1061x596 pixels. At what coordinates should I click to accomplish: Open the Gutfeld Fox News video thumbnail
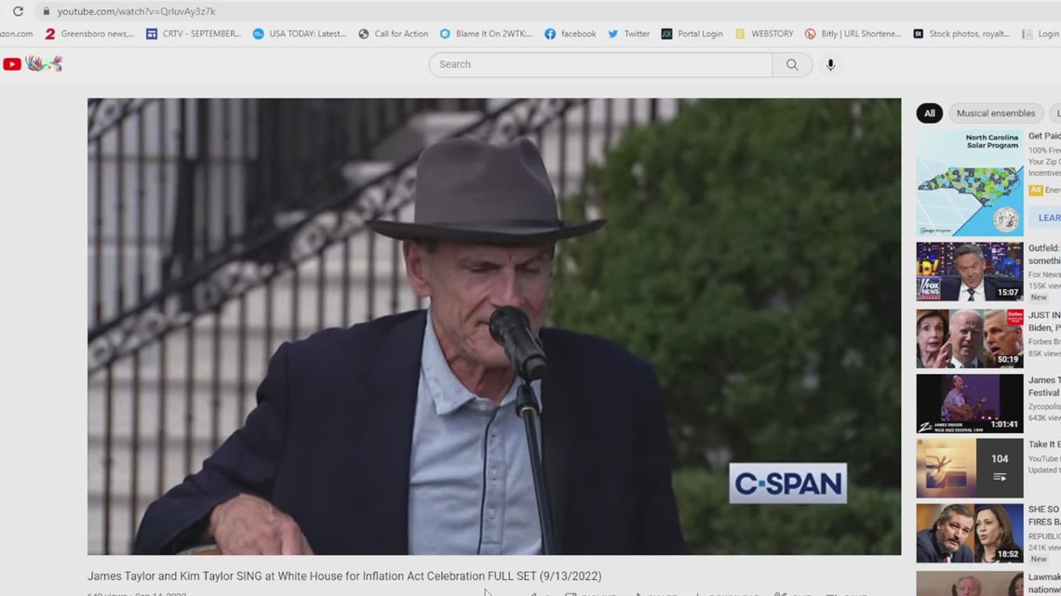[x=969, y=272]
